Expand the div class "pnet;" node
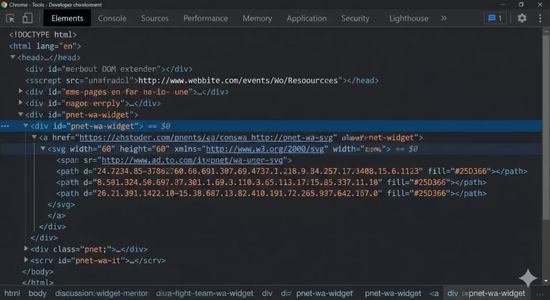 click(27, 249)
